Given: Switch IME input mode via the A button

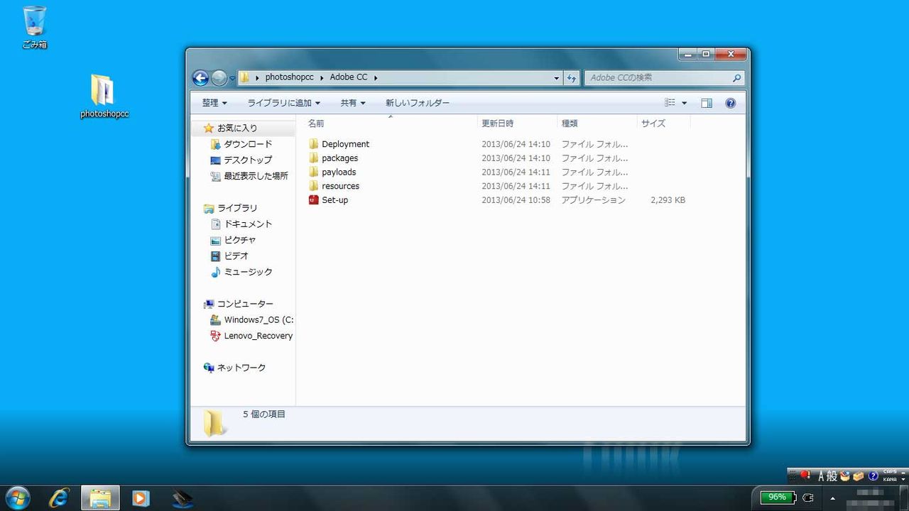Looking at the screenshot, I should 822,476.
